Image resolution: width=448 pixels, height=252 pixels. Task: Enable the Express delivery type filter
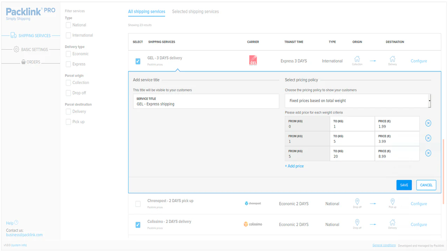[x=68, y=64]
